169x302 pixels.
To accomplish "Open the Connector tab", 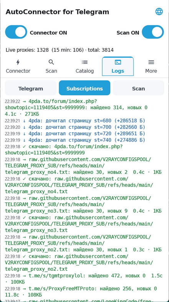I will click(18, 67).
